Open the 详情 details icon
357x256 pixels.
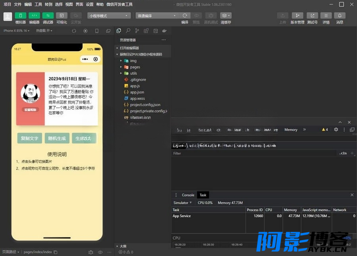click(x=326, y=15)
